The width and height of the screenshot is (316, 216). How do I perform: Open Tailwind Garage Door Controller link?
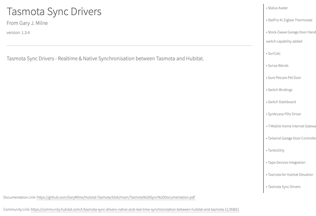[292, 138]
